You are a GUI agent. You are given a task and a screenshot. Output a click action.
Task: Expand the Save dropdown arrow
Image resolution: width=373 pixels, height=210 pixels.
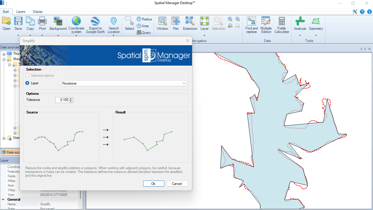[x=18, y=36]
